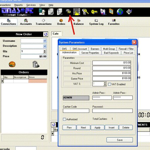Image resolution: width=150 pixels, height=150 pixels.
Task: Increase the Qty spinner value
Action: (x=44, y=51)
